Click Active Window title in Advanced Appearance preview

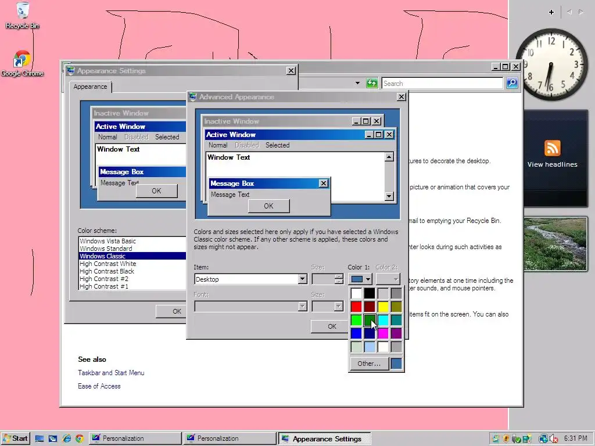[231, 135]
